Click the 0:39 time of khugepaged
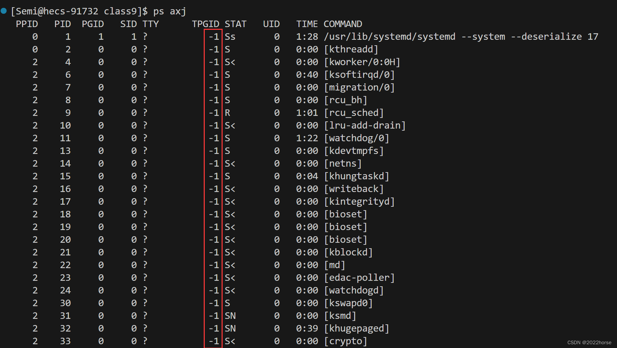617x348 pixels. tap(307, 328)
